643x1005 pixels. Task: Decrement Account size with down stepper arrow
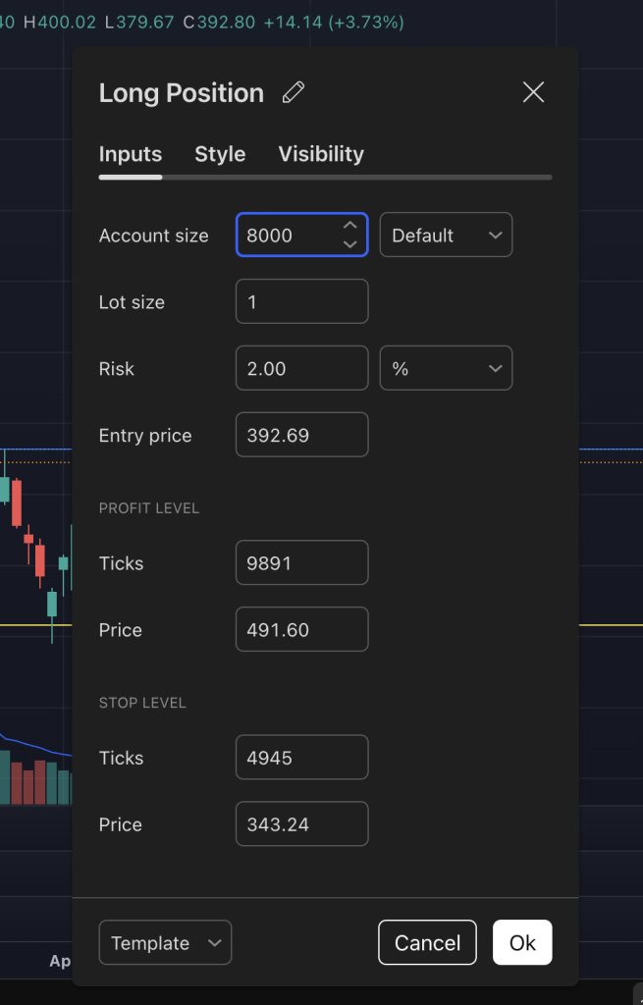pyautogui.click(x=350, y=243)
